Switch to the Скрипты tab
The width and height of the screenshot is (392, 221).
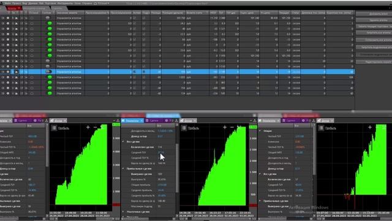click(57, 8)
